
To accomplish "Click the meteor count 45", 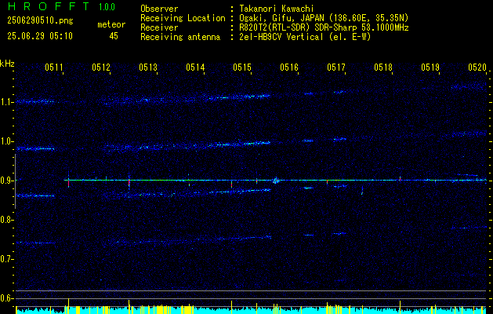I will (114, 36).
